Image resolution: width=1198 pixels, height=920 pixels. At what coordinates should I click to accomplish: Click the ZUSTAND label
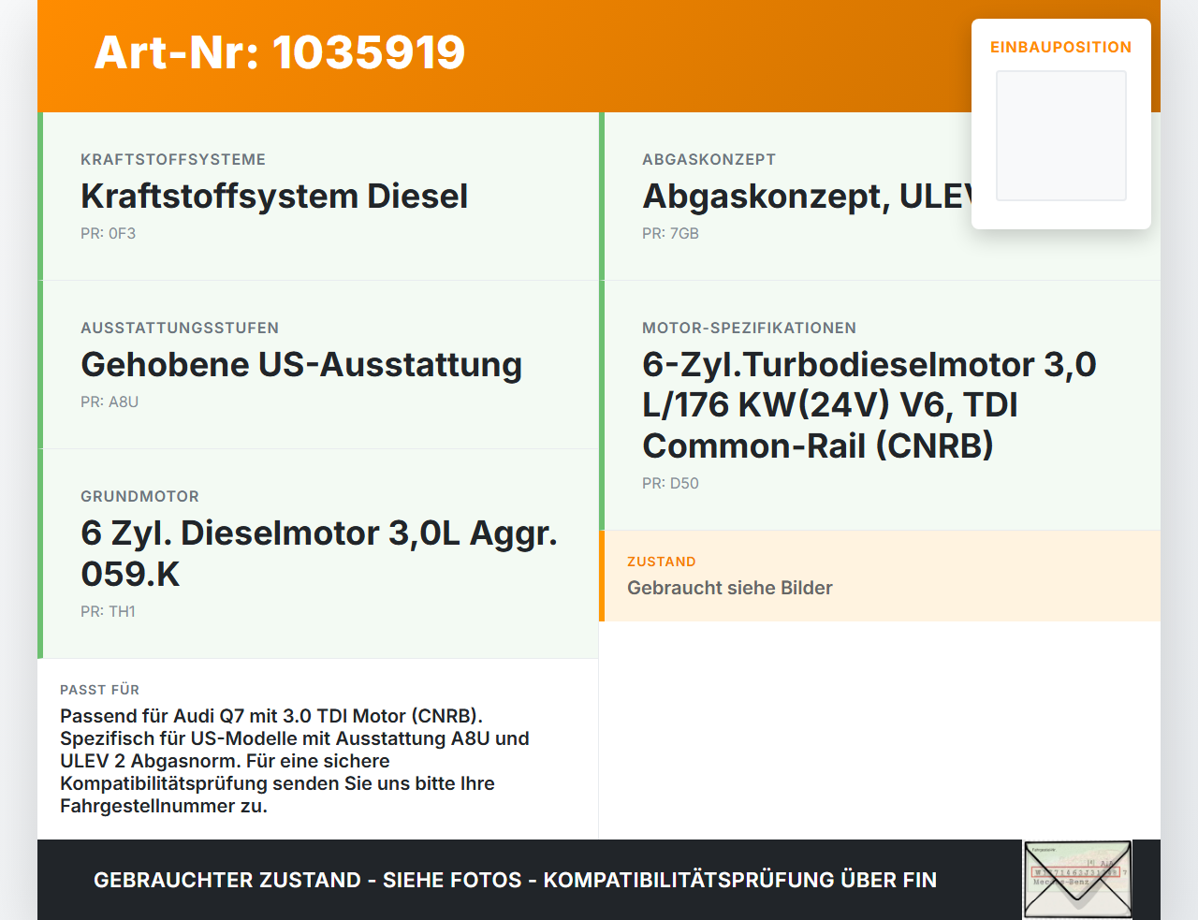point(662,562)
